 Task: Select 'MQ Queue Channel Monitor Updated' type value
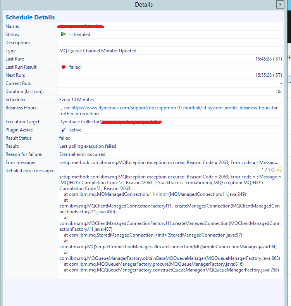(x=98, y=51)
